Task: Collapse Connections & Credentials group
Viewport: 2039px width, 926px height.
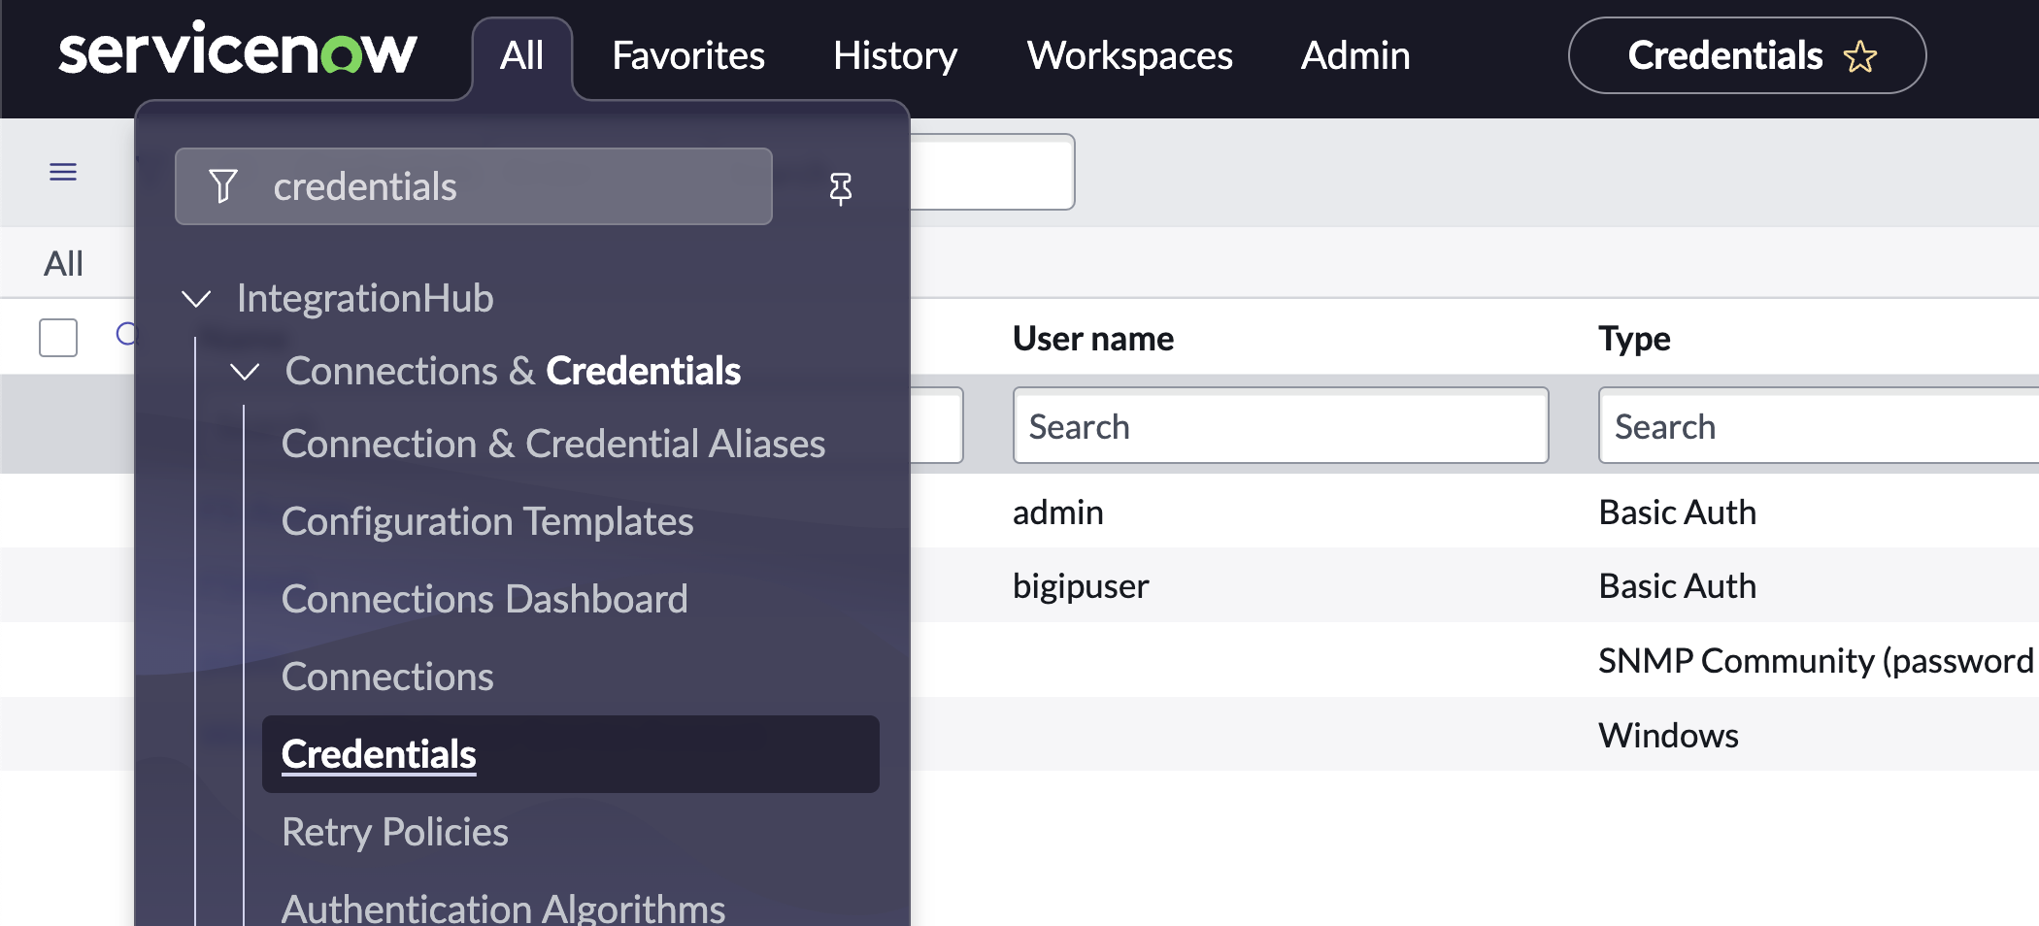Action: point(245,372)
